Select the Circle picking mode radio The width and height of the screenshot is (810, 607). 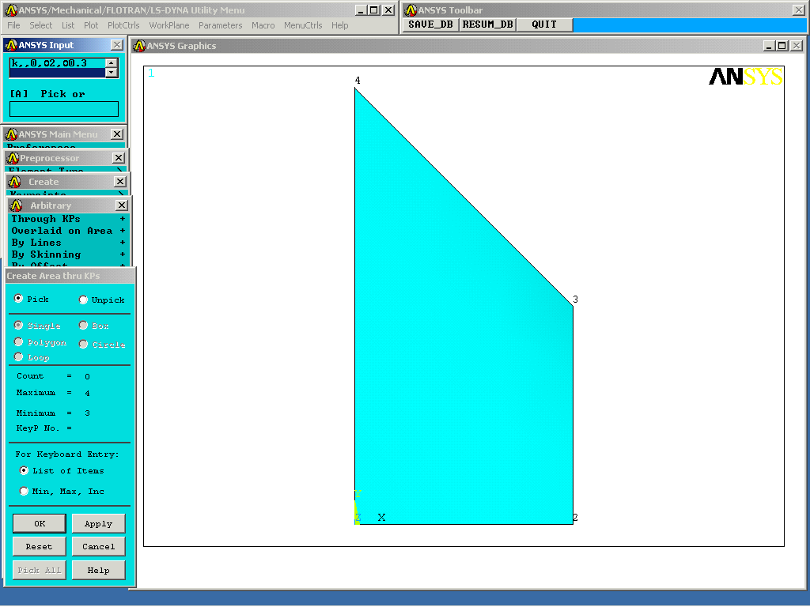coord(83,344)
